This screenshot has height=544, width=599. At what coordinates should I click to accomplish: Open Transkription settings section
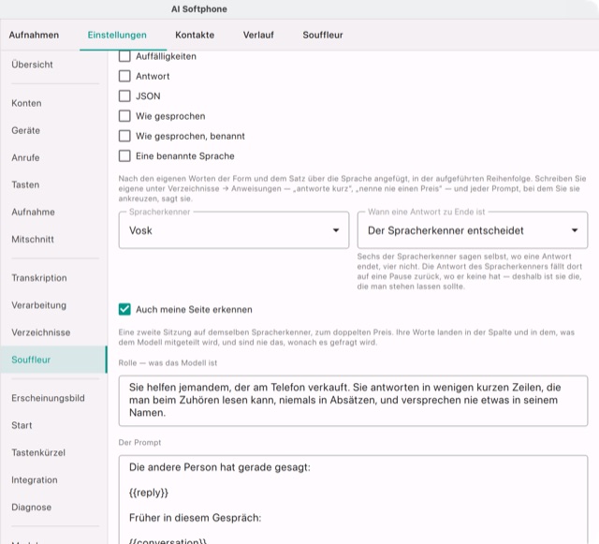click(53, 278)
